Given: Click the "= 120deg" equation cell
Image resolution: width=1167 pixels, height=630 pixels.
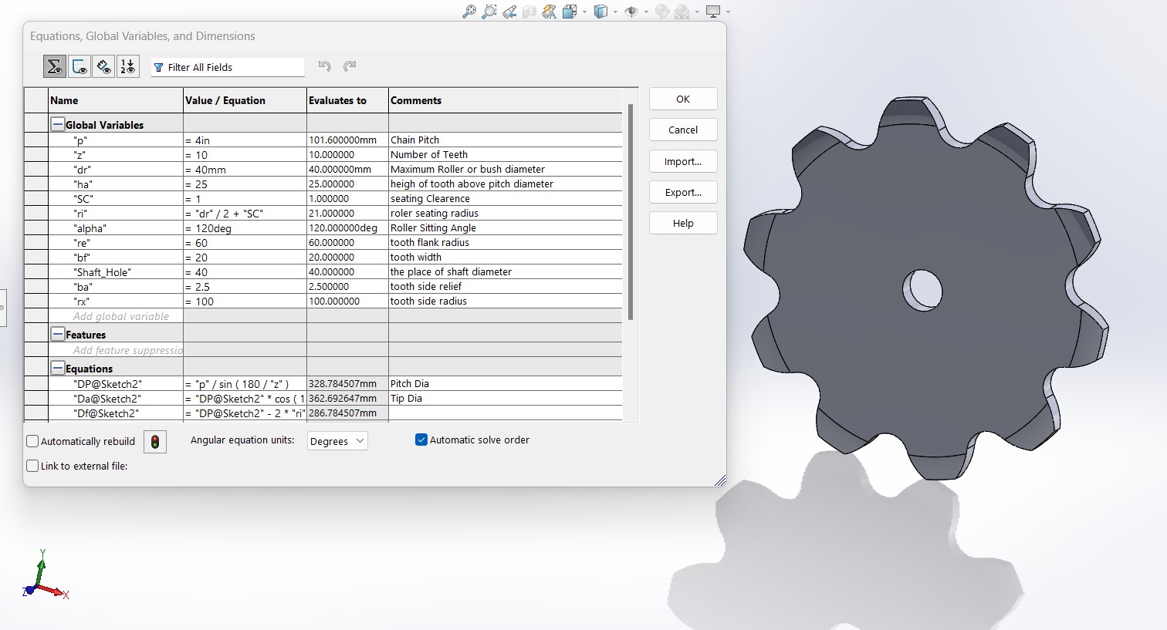Looking at the screenshot, I should [245, 228].
